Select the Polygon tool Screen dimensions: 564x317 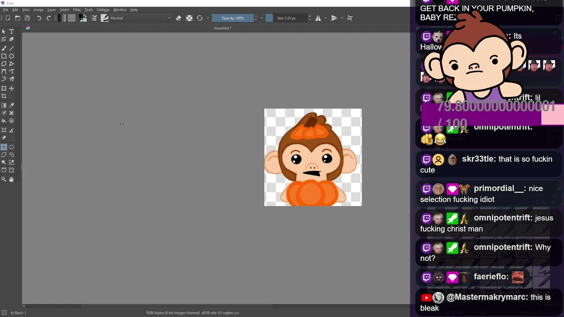(4, 64)
